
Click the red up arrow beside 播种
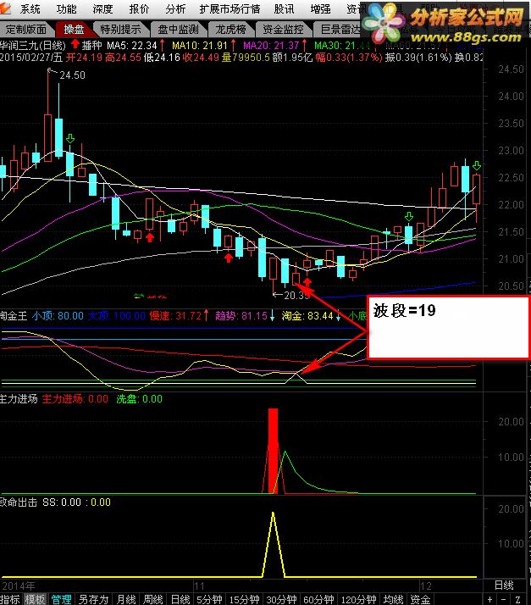75,44
